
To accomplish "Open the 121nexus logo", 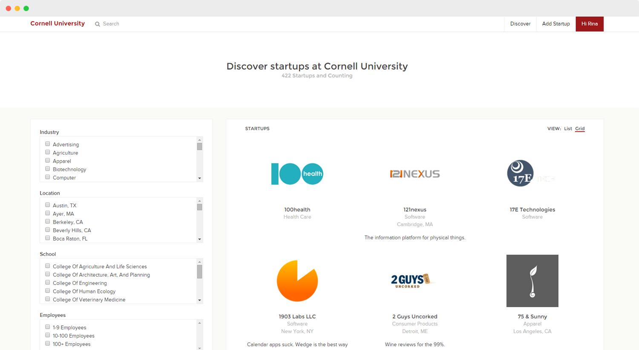I will coord(415,174).
